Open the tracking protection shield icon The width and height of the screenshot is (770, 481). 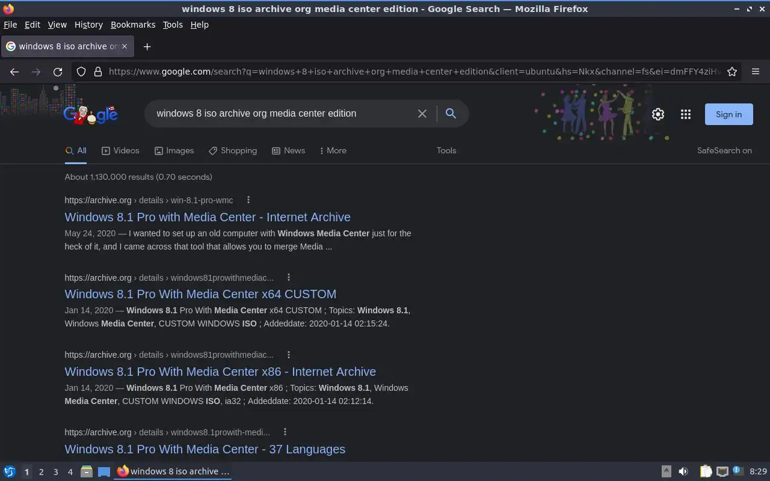[81, 72]
